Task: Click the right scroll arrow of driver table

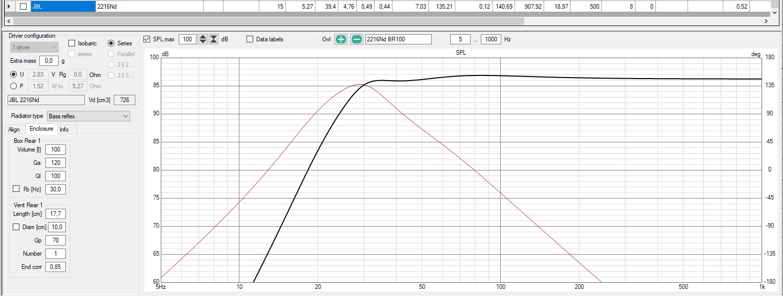Action: point(766,21)
